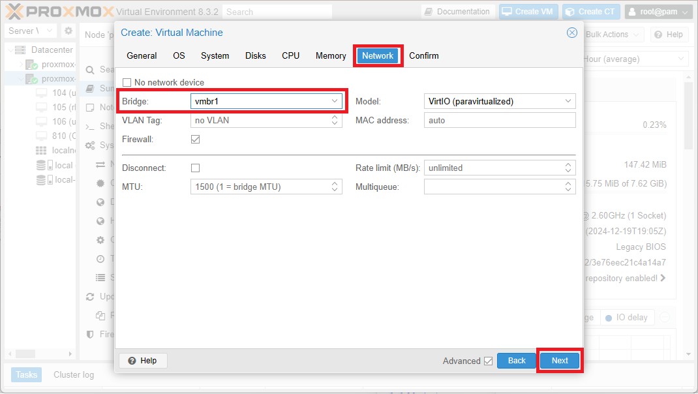This screenshot has width=698, height=394.
Task: Go to the CPU tab
Action: (291, 55)
